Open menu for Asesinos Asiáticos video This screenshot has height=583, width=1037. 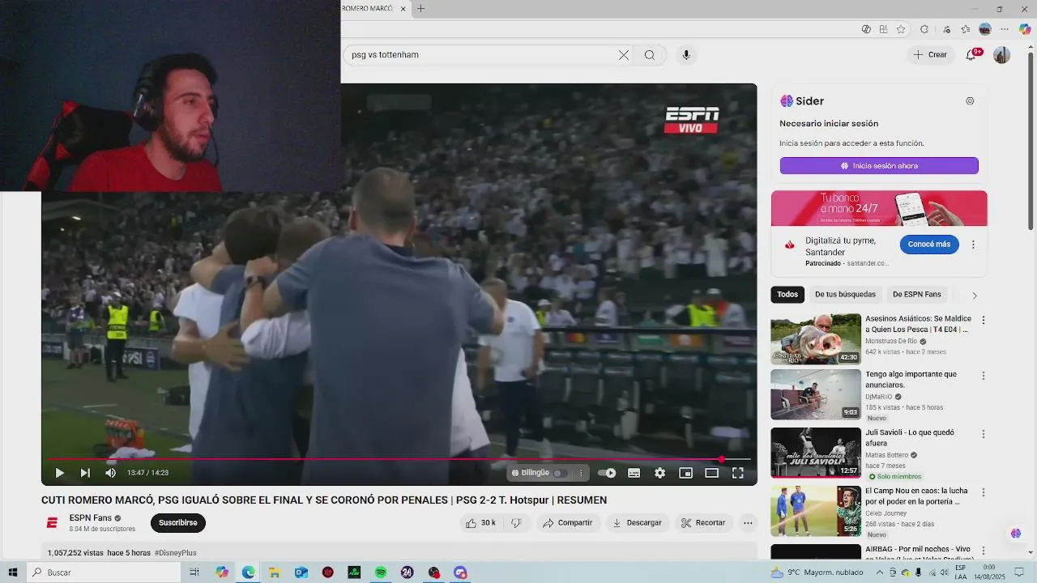(x=984, y=321)
